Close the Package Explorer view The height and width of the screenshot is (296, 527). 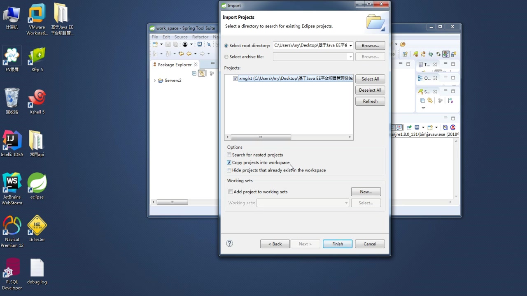pos(196,65)
